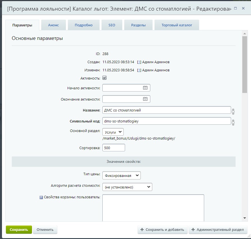
Task: Switch to the Анонс tab
Action: (53, 25)
